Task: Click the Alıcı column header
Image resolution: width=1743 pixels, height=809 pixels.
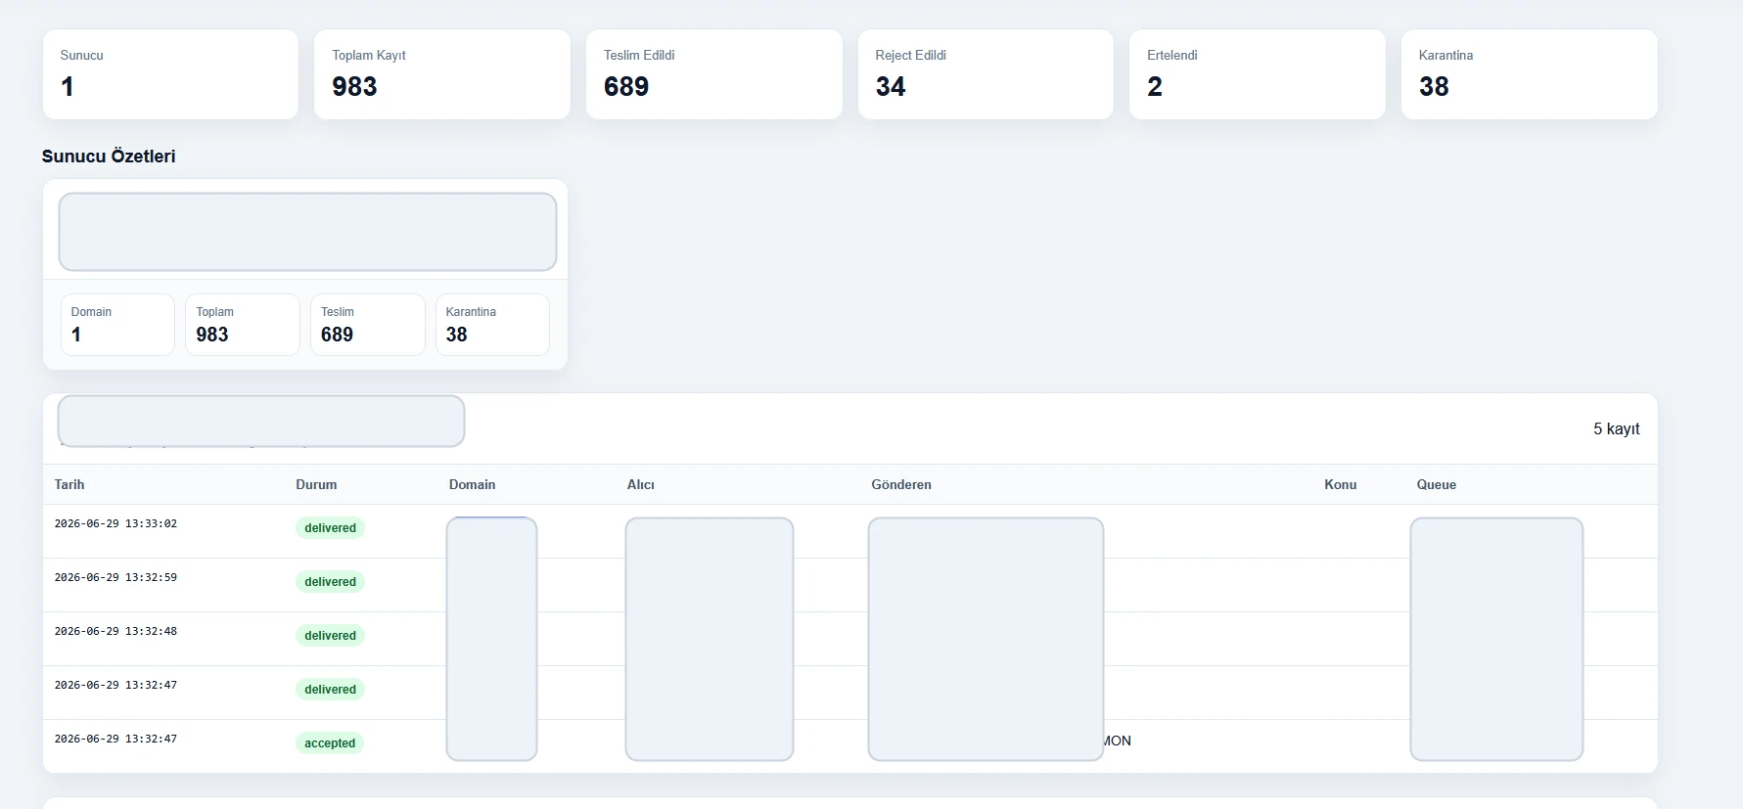Action: [x=641, y=484]
